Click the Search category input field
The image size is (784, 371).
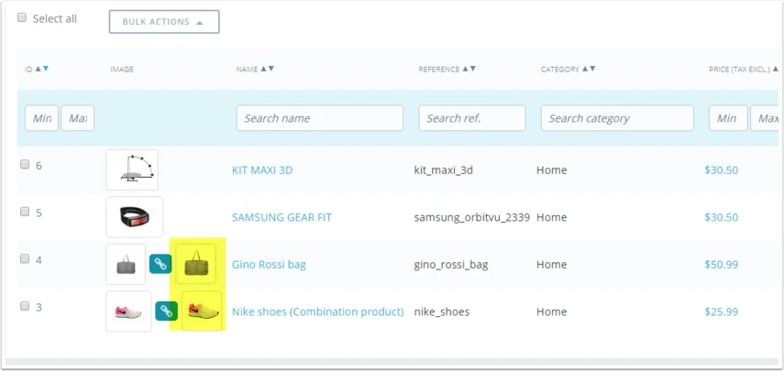(617, 118)
